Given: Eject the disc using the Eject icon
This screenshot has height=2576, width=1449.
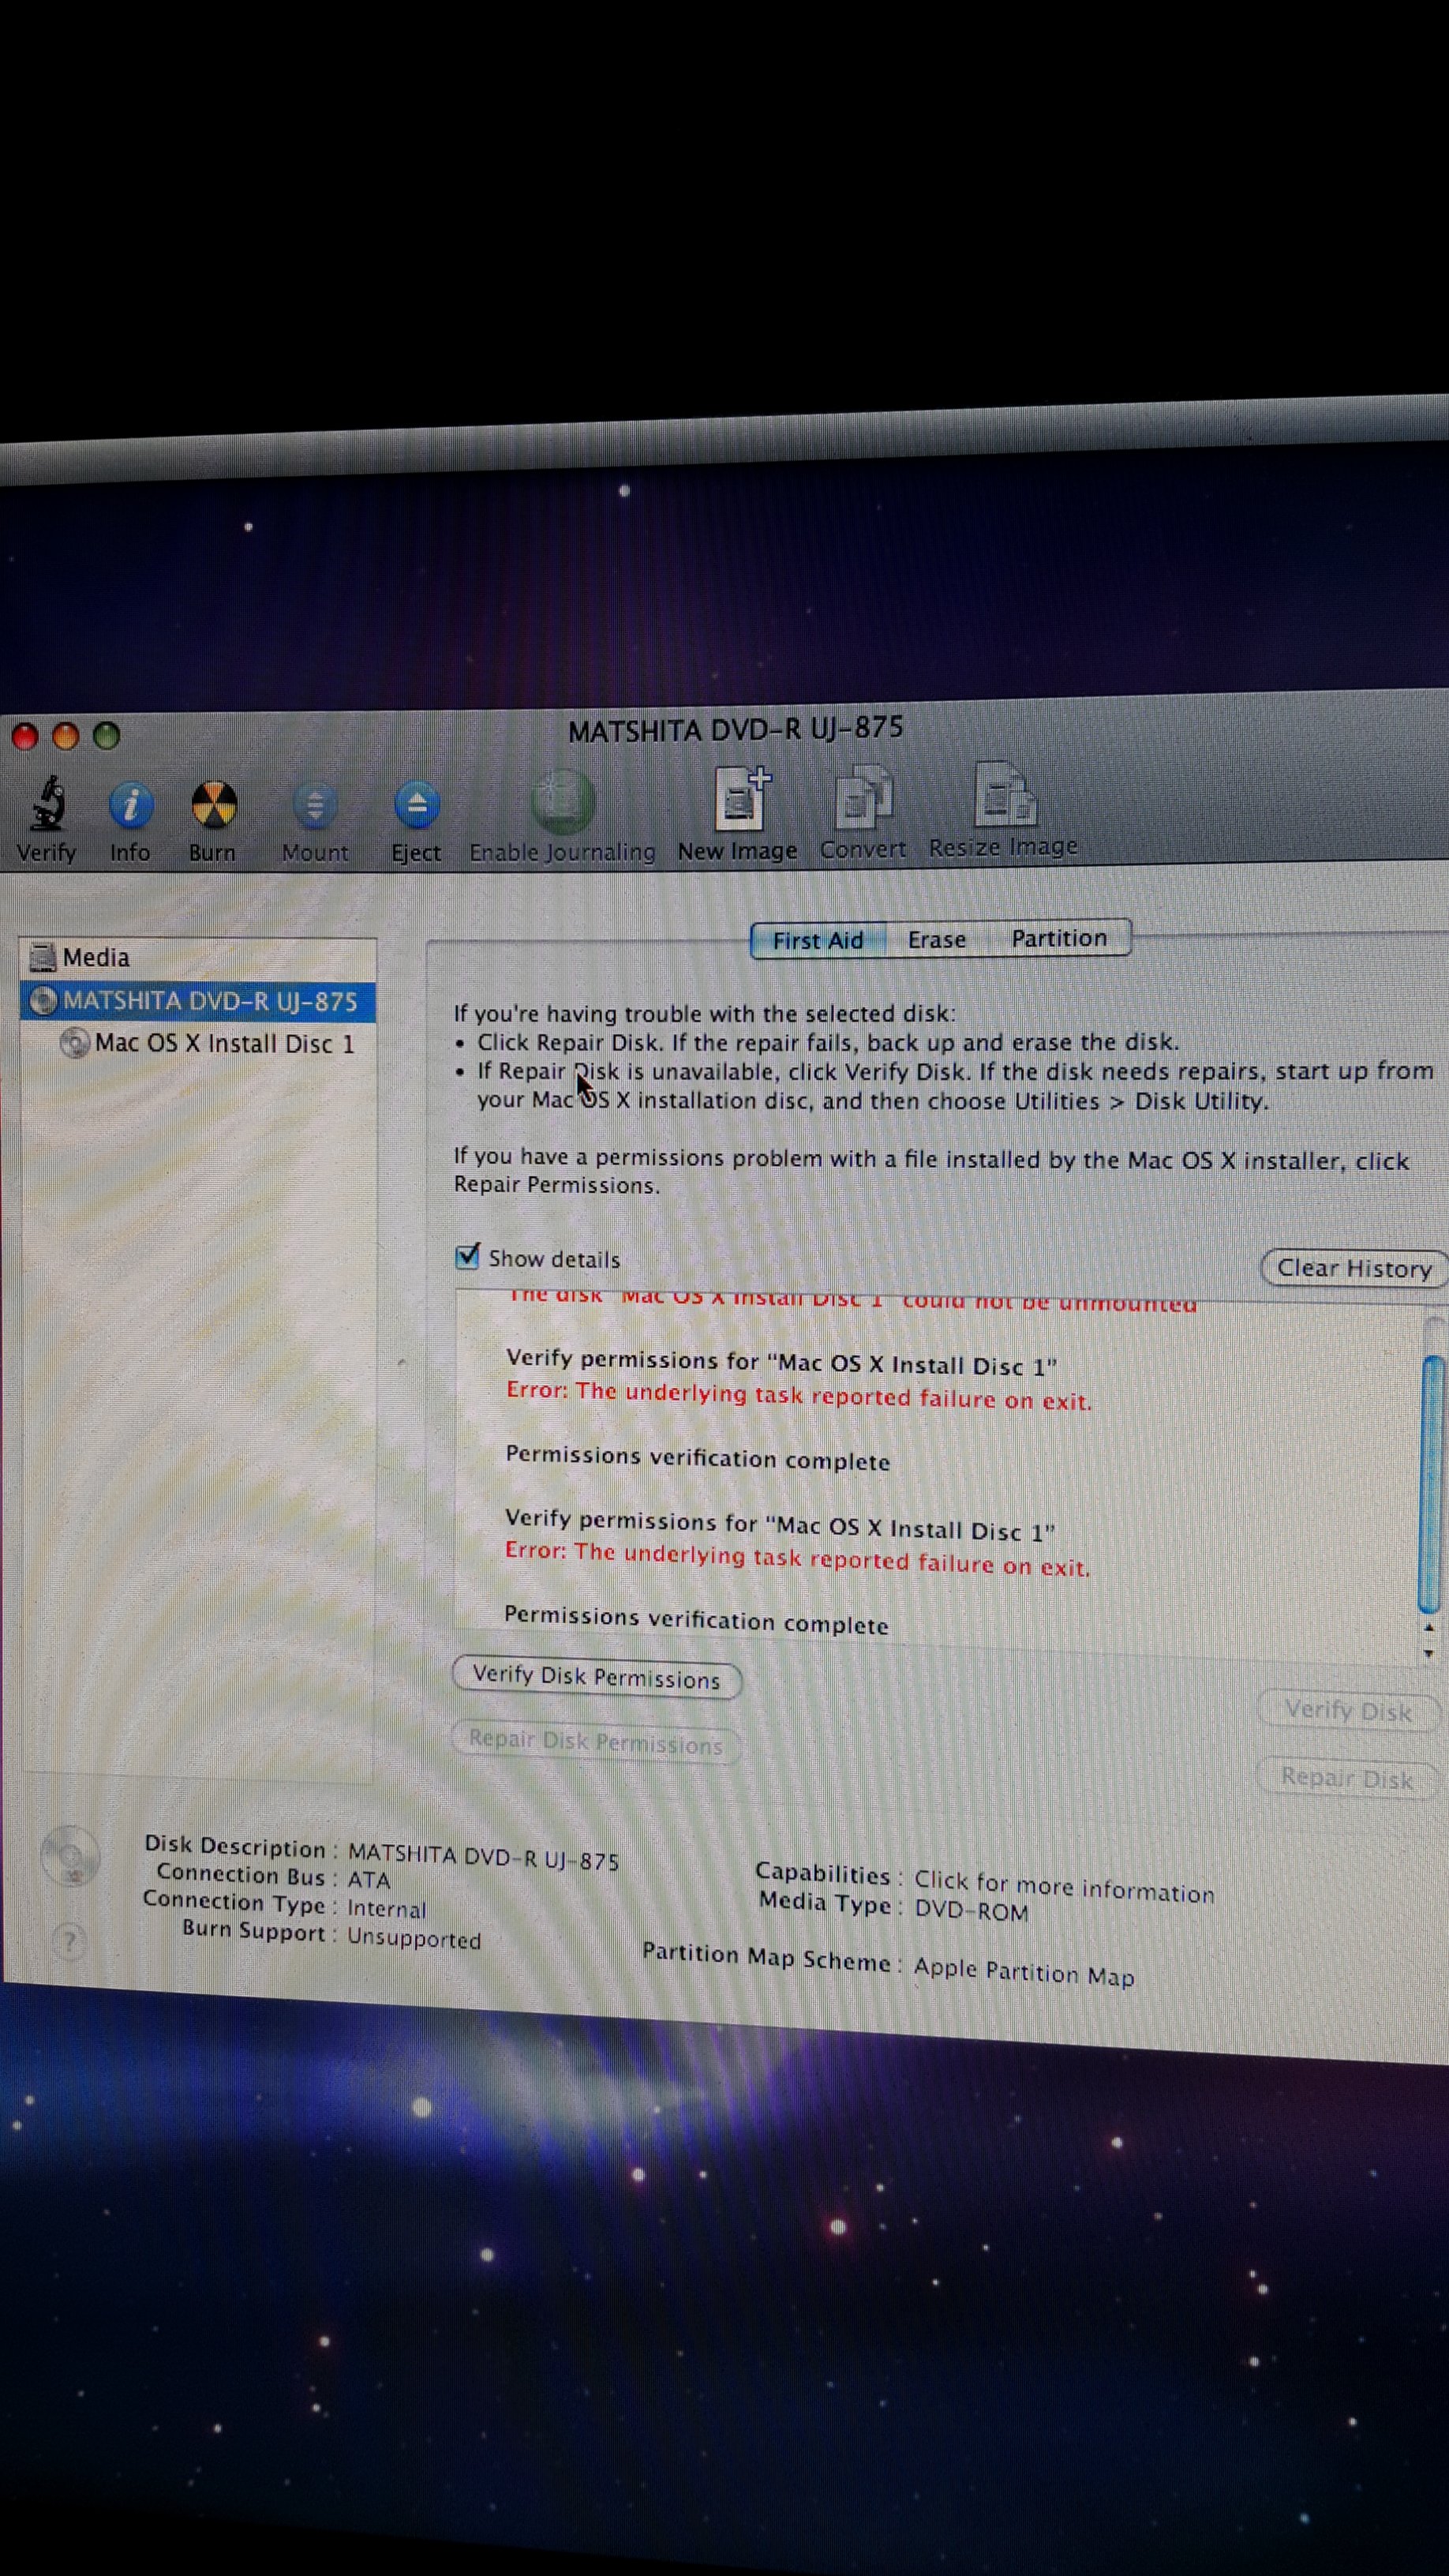Looking at the screenshot, I should point(416,805).
